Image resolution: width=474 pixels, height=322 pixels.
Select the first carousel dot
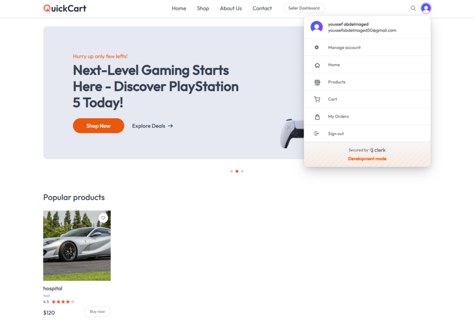pos(232,171)
